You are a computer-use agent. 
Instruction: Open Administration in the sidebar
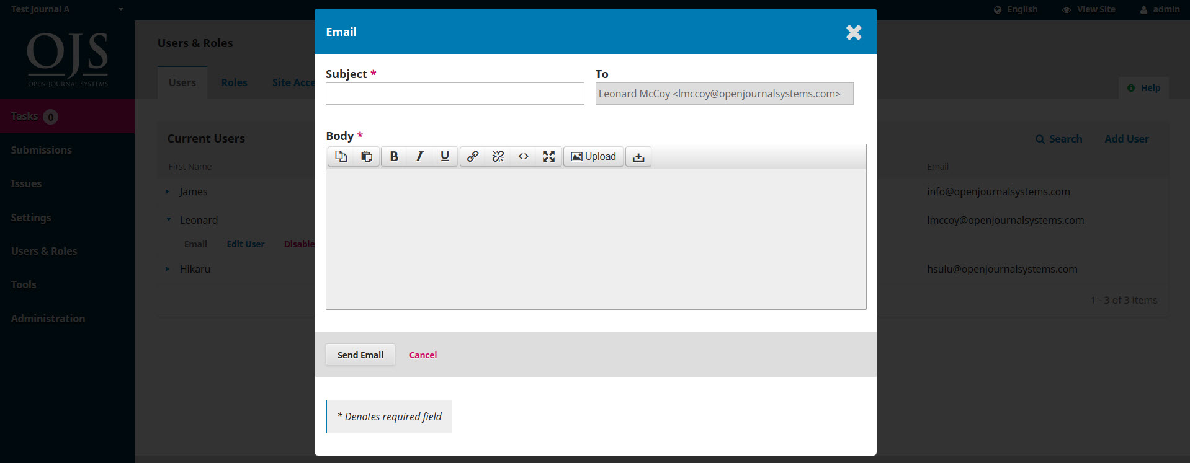[x=48, y=319]
